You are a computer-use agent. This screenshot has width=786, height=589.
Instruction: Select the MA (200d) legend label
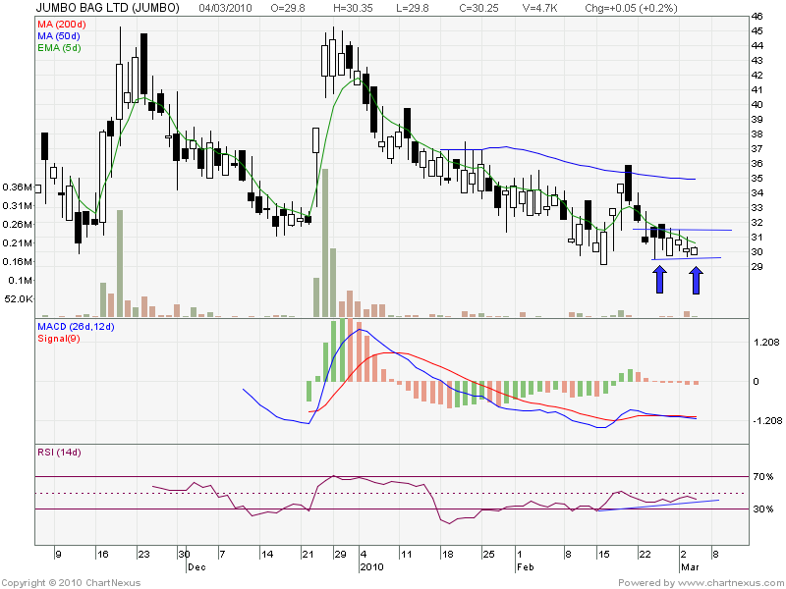(61, 24)
